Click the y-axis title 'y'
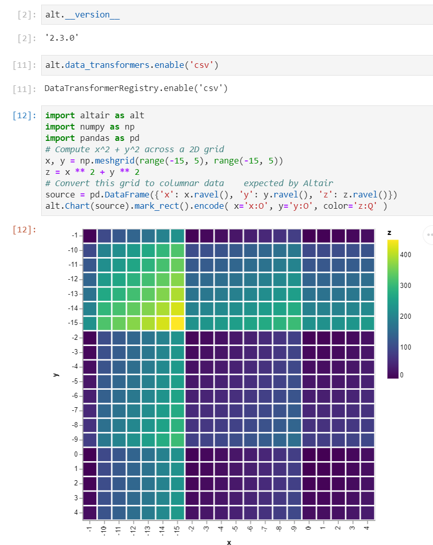Image resolution: width=433 pixels, height=545 pixels. 56,375
